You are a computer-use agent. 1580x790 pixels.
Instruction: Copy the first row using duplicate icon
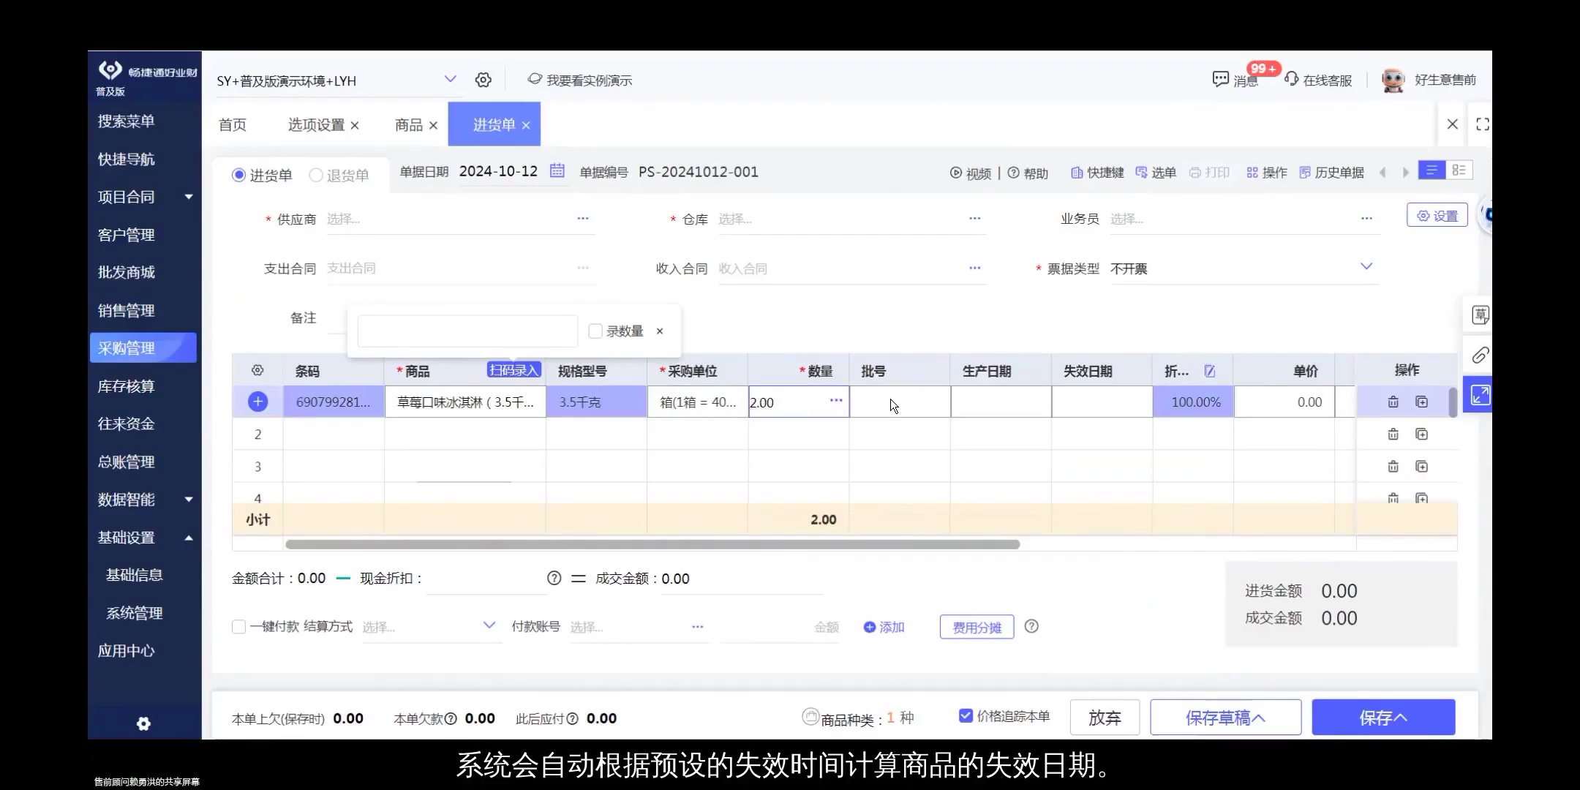(x=1422, y=402)
